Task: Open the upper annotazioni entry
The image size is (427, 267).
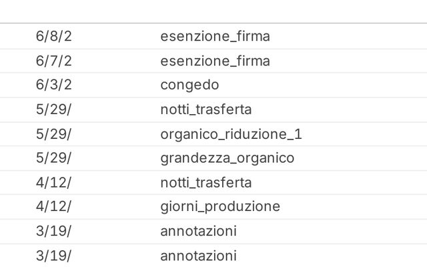Action: coord(198,231)
